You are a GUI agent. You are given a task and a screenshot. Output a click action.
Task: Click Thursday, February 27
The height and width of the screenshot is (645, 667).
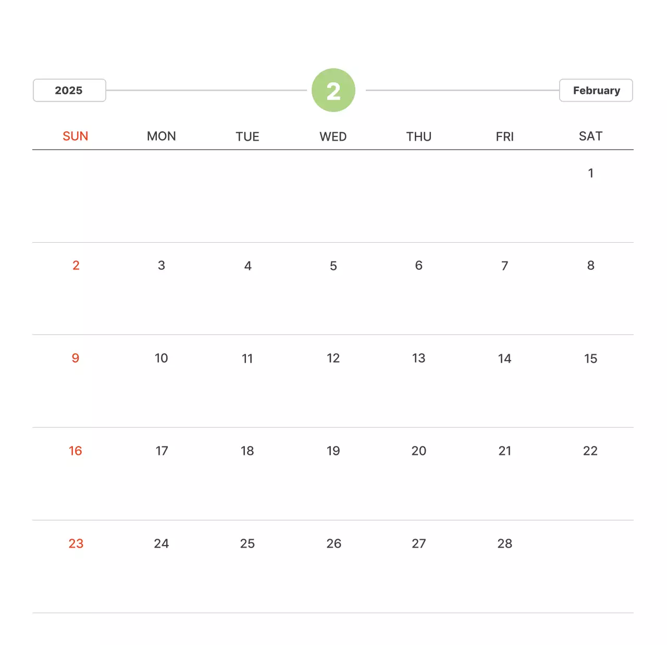click(419, 544)
